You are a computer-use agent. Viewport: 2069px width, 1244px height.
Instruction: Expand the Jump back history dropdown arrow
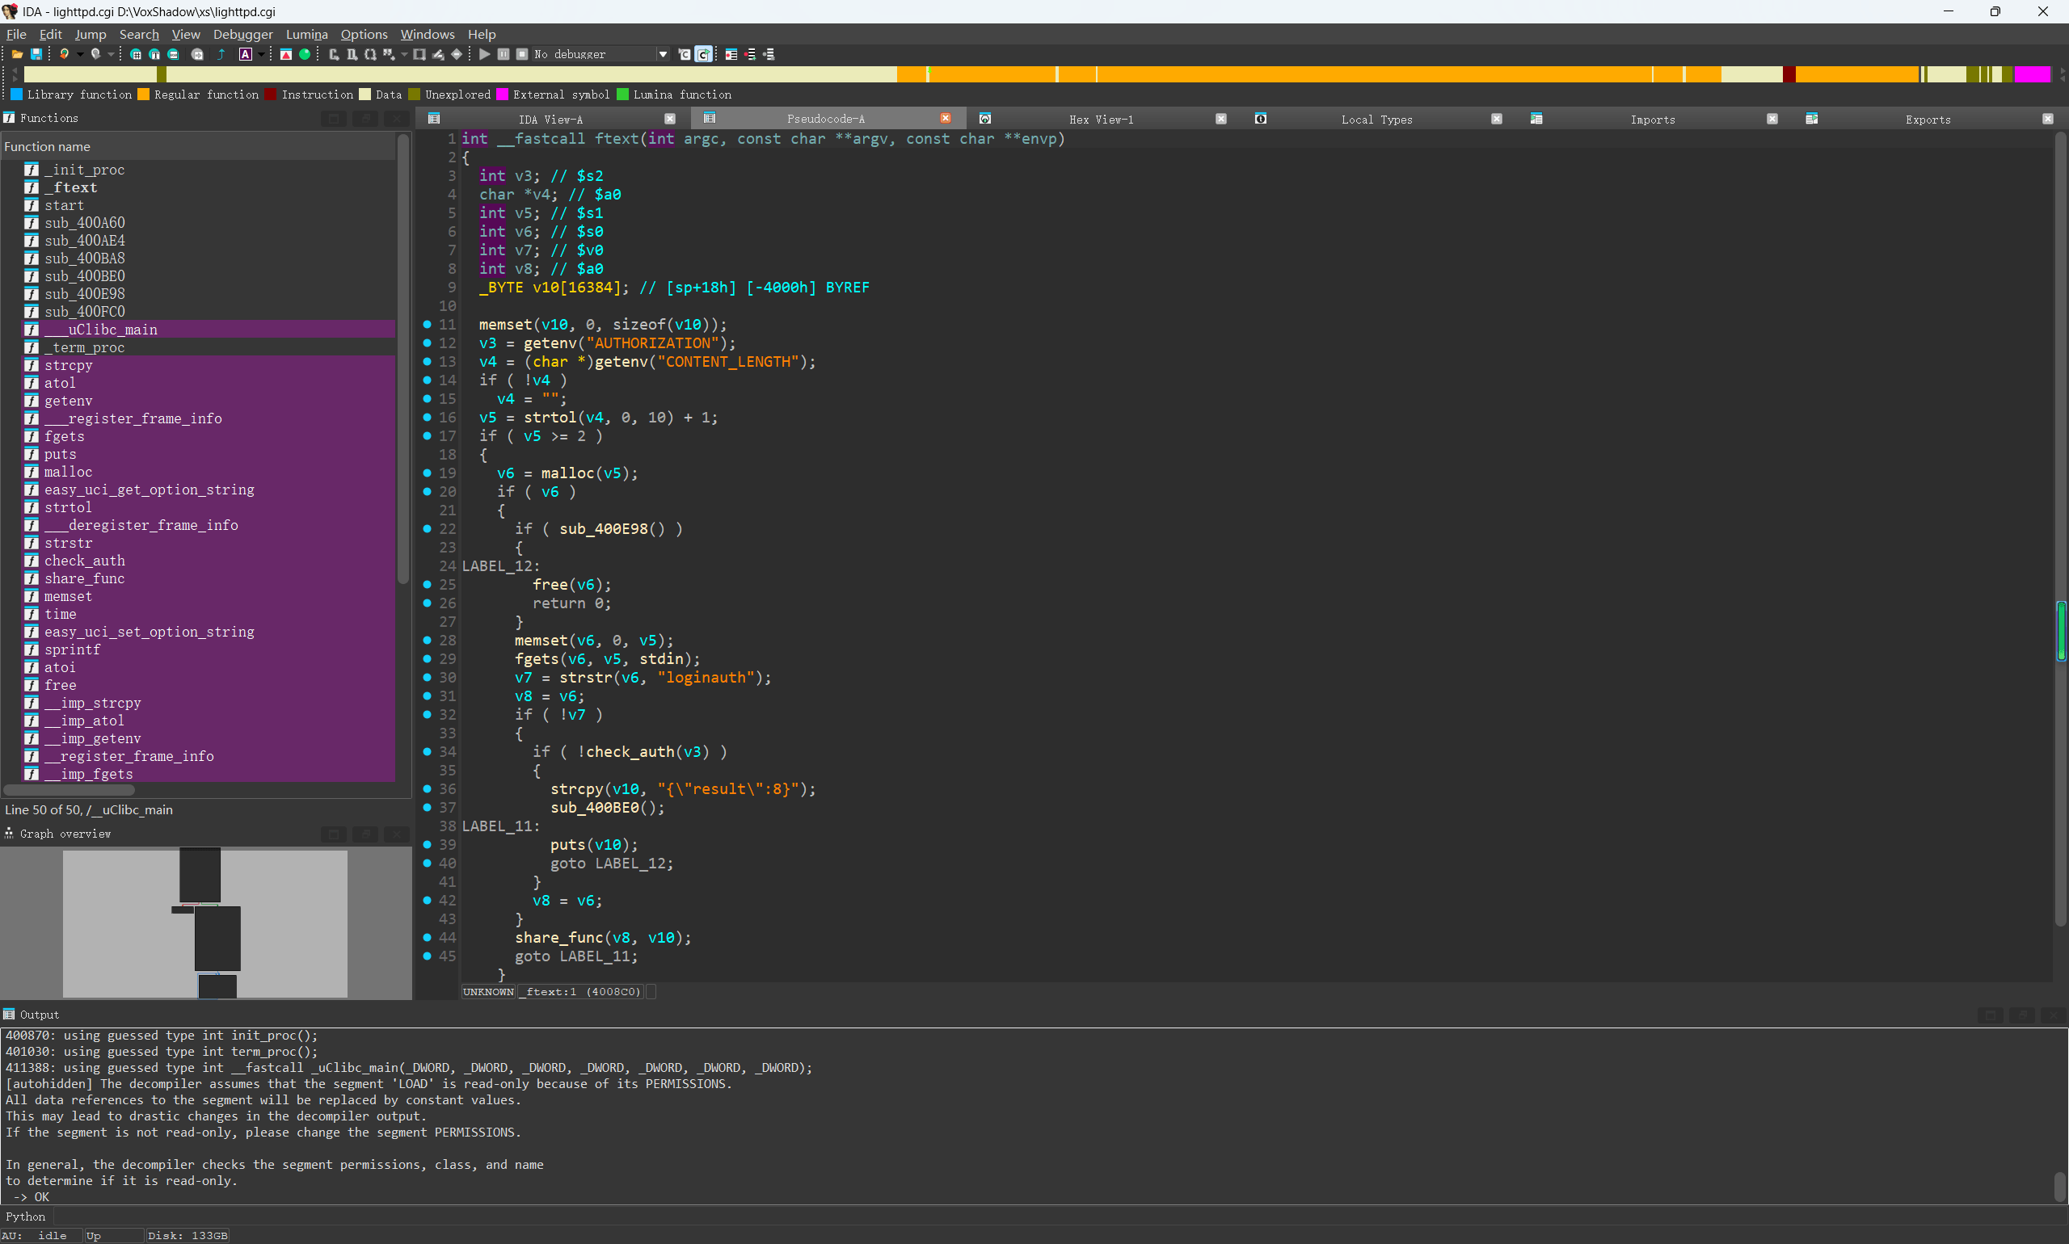click(80, 54)
